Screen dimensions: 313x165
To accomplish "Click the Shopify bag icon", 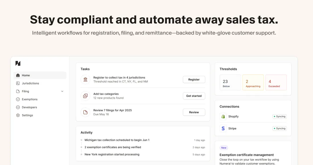I will pyautogui.click(x=223, y=117).
